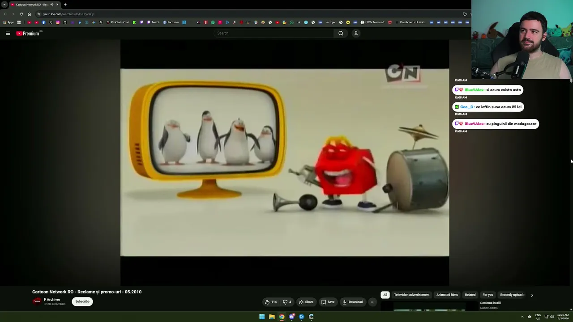
Task: Click the YouTube search magnifier button
Action: (x=341, y=33)
